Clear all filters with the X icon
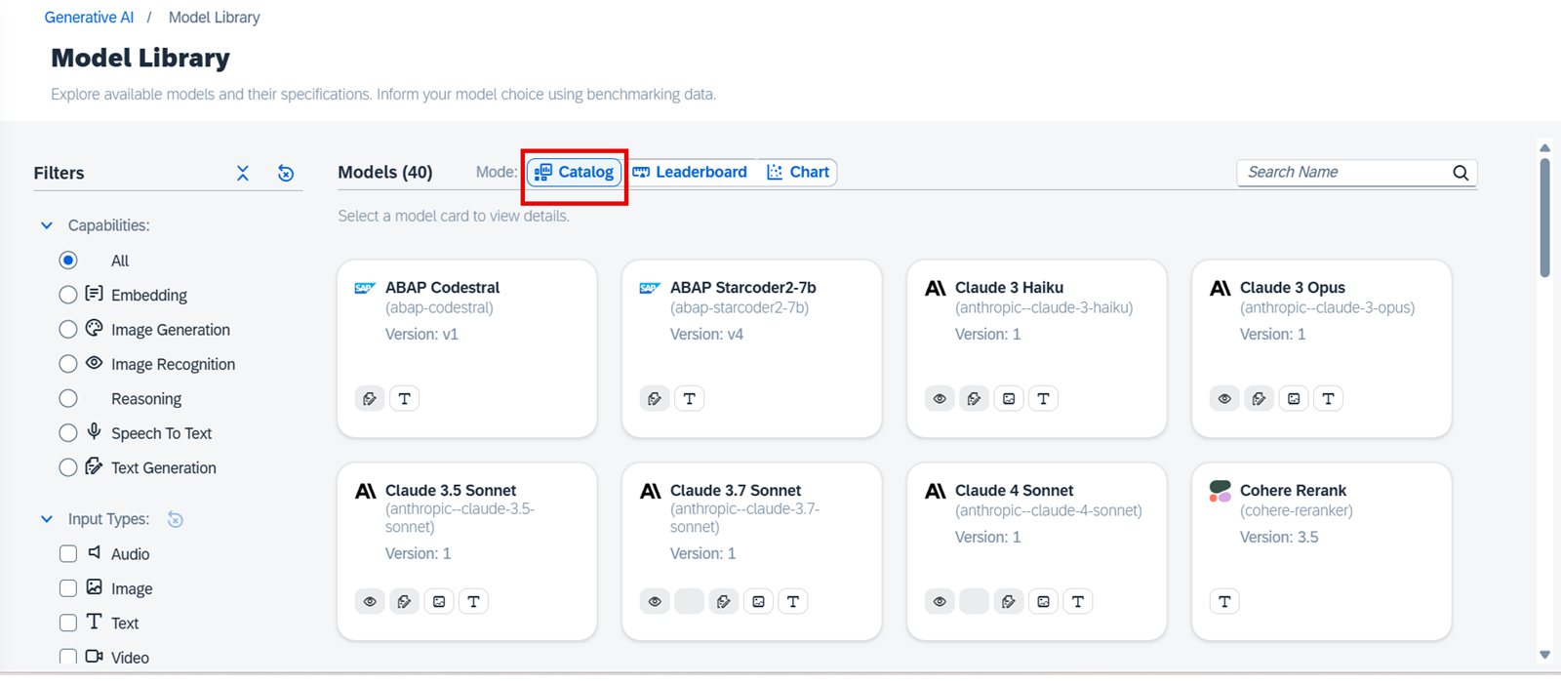This screenshot has height=685, width=1561. click(243, 173)
